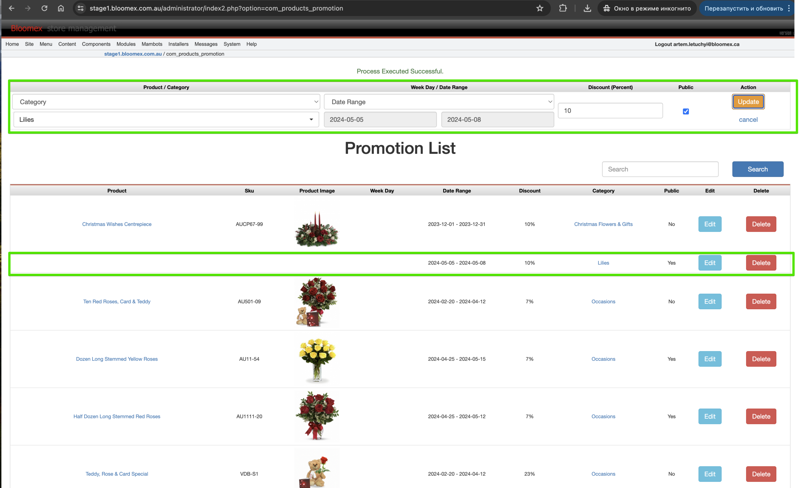Click the cancel link
This screenshot has height=488, width=799.
[x=748, y=120]
